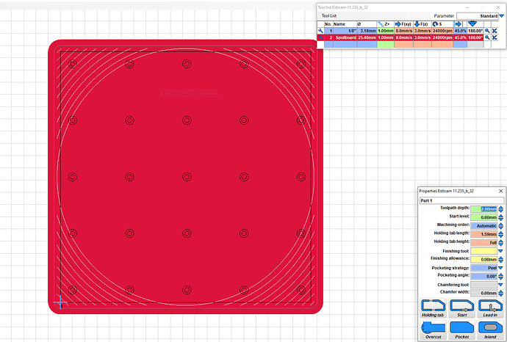
Task: Click the Start level 0.00mm field
Action: click(483, 217)
